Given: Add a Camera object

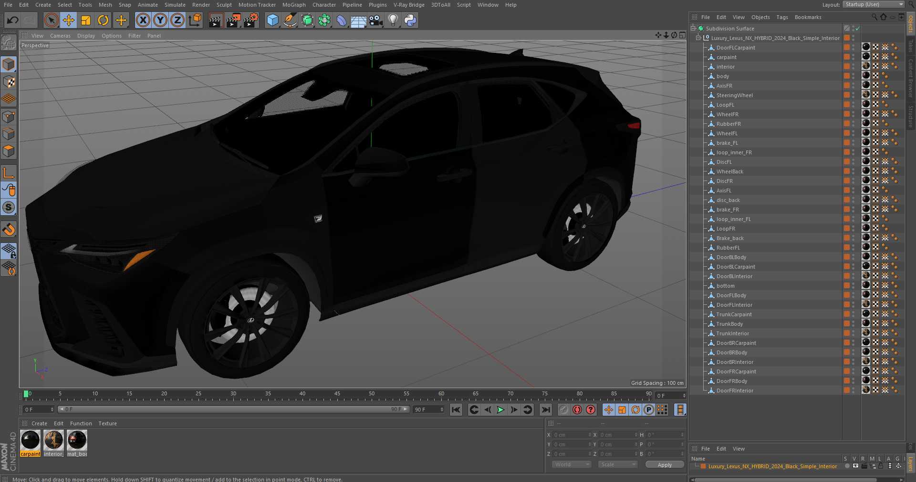Looking at the screenshot, I should click(376, 20).
